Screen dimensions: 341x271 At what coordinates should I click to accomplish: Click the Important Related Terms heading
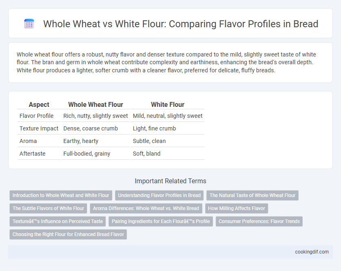[x=170, y=181]
